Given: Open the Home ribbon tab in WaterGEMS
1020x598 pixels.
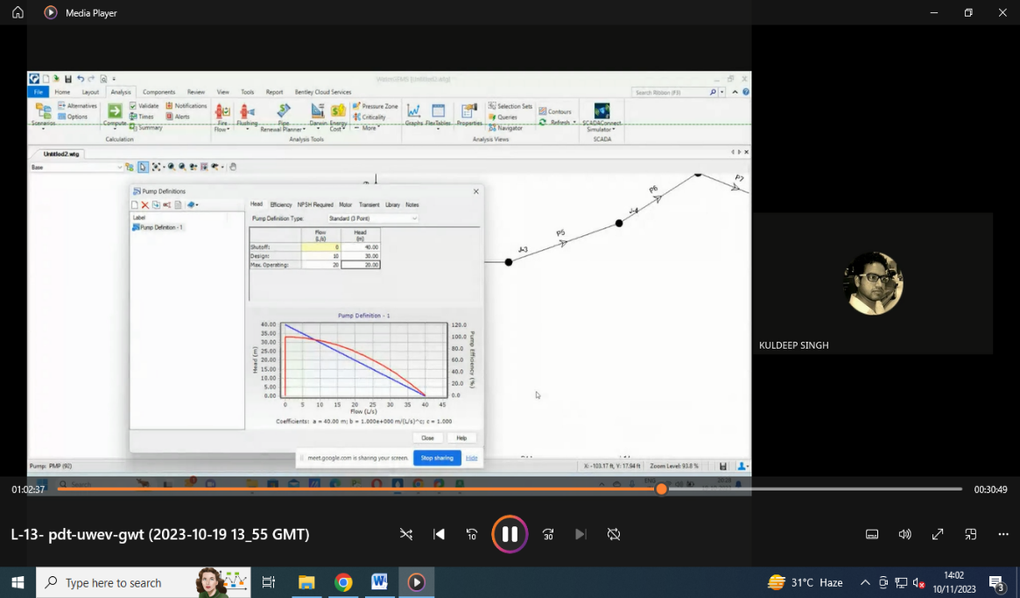Looking at the screenshot, I should pyautogui.click(x=62, y=92).
